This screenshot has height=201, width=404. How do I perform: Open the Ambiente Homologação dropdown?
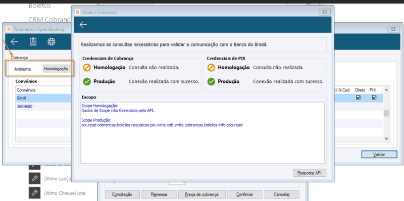coord(57,69)
